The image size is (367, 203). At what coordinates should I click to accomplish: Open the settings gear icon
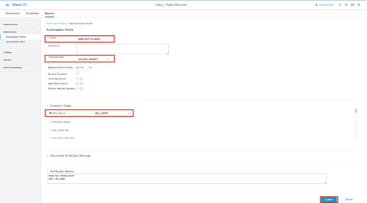point(359,5)
